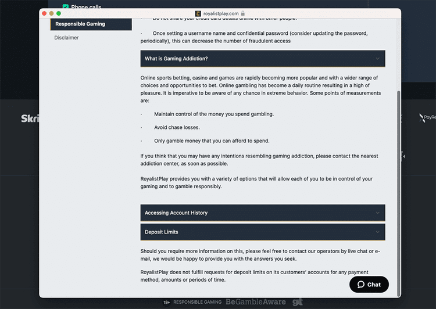Click the green fullscreen window button
This screenshot has height=309, width=436.
click(x=59, y=13)
